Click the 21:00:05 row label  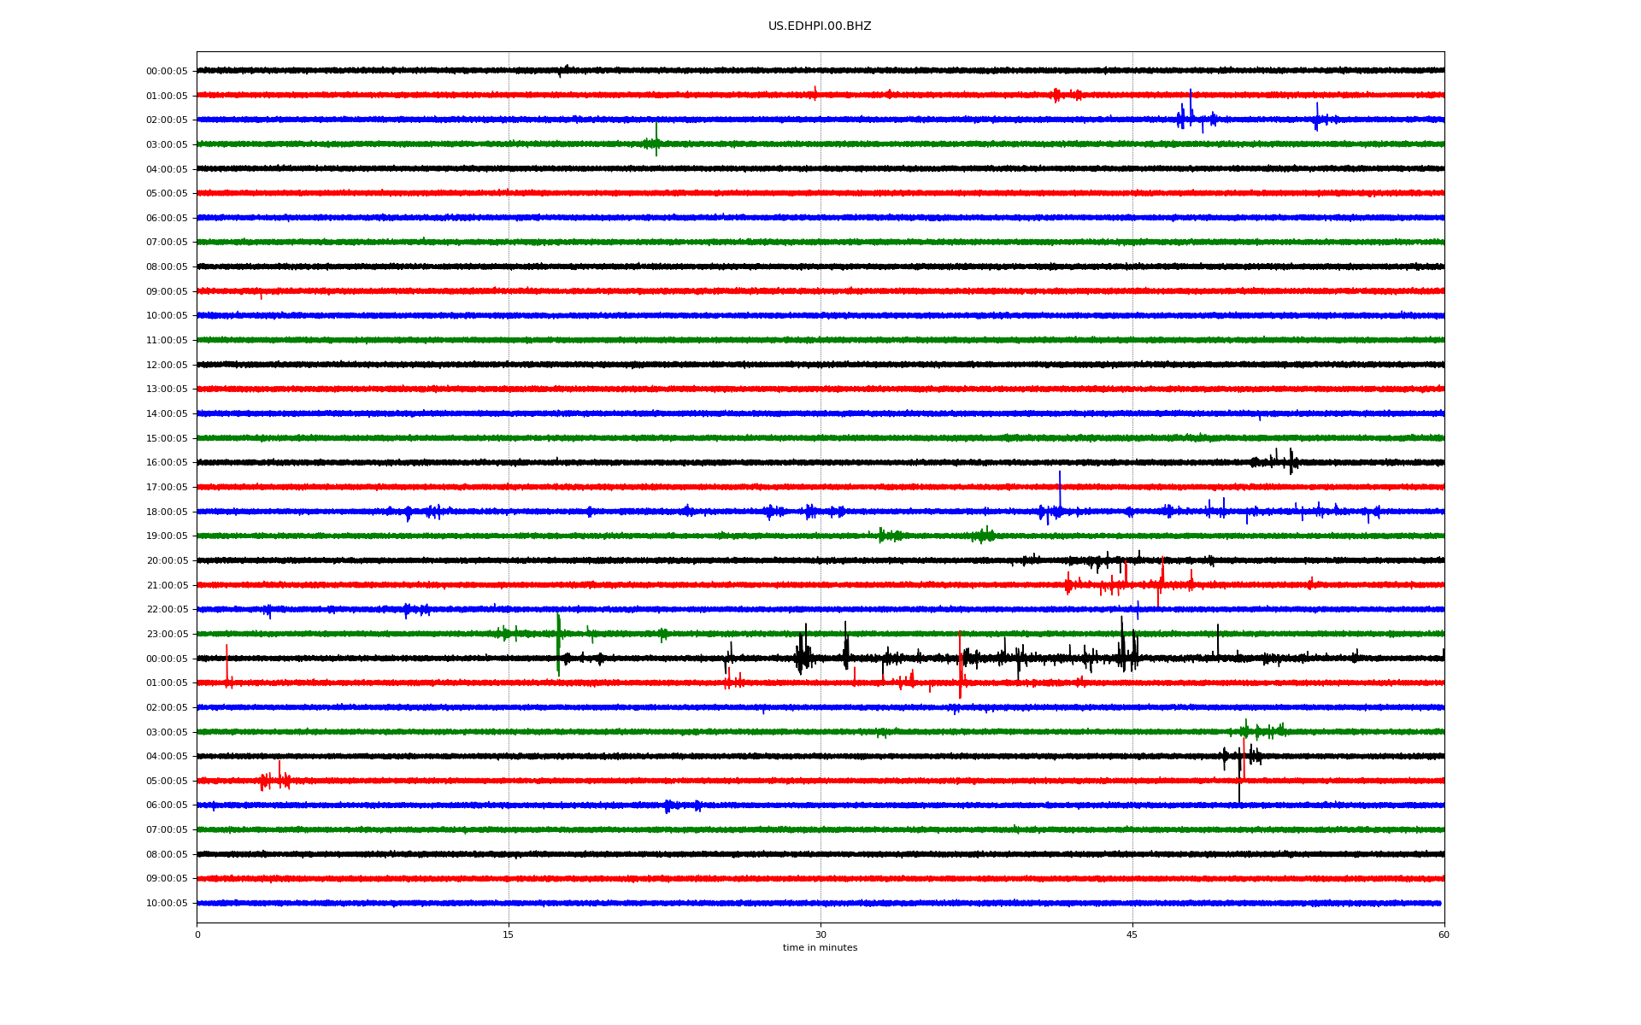(167, 586)
